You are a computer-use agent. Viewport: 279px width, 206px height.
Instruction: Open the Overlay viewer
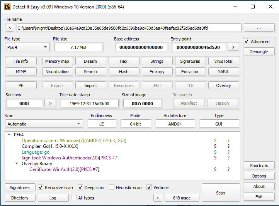click(x=223, y=85)
